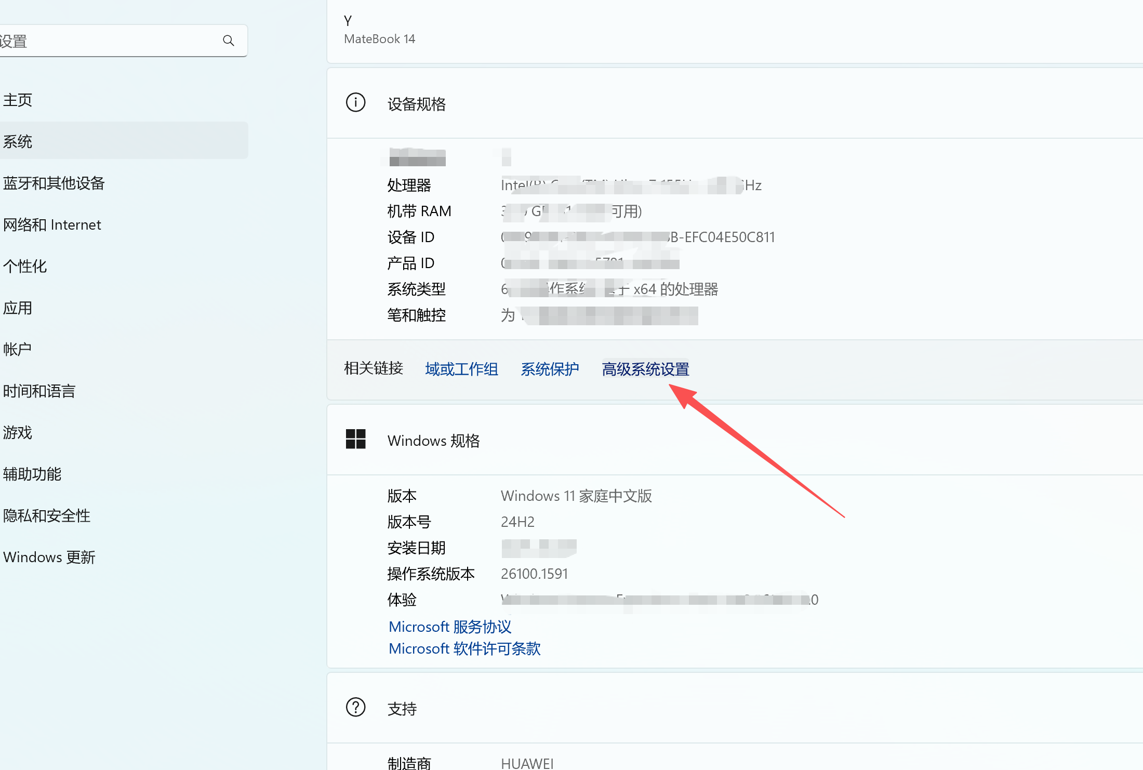Open 高级系统设置 link
This screenshot has width=1143, height=770.
pos(645,369)
